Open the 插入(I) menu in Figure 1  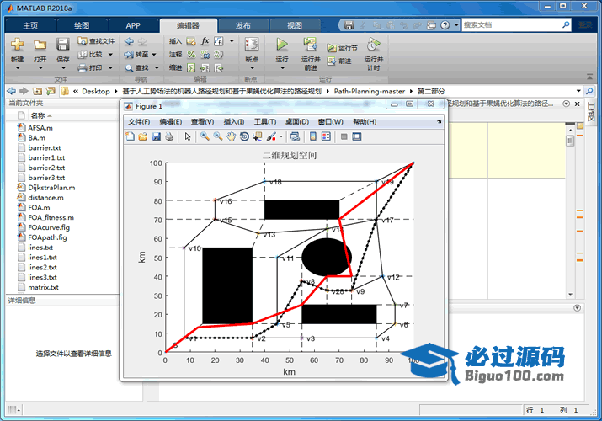234,121
